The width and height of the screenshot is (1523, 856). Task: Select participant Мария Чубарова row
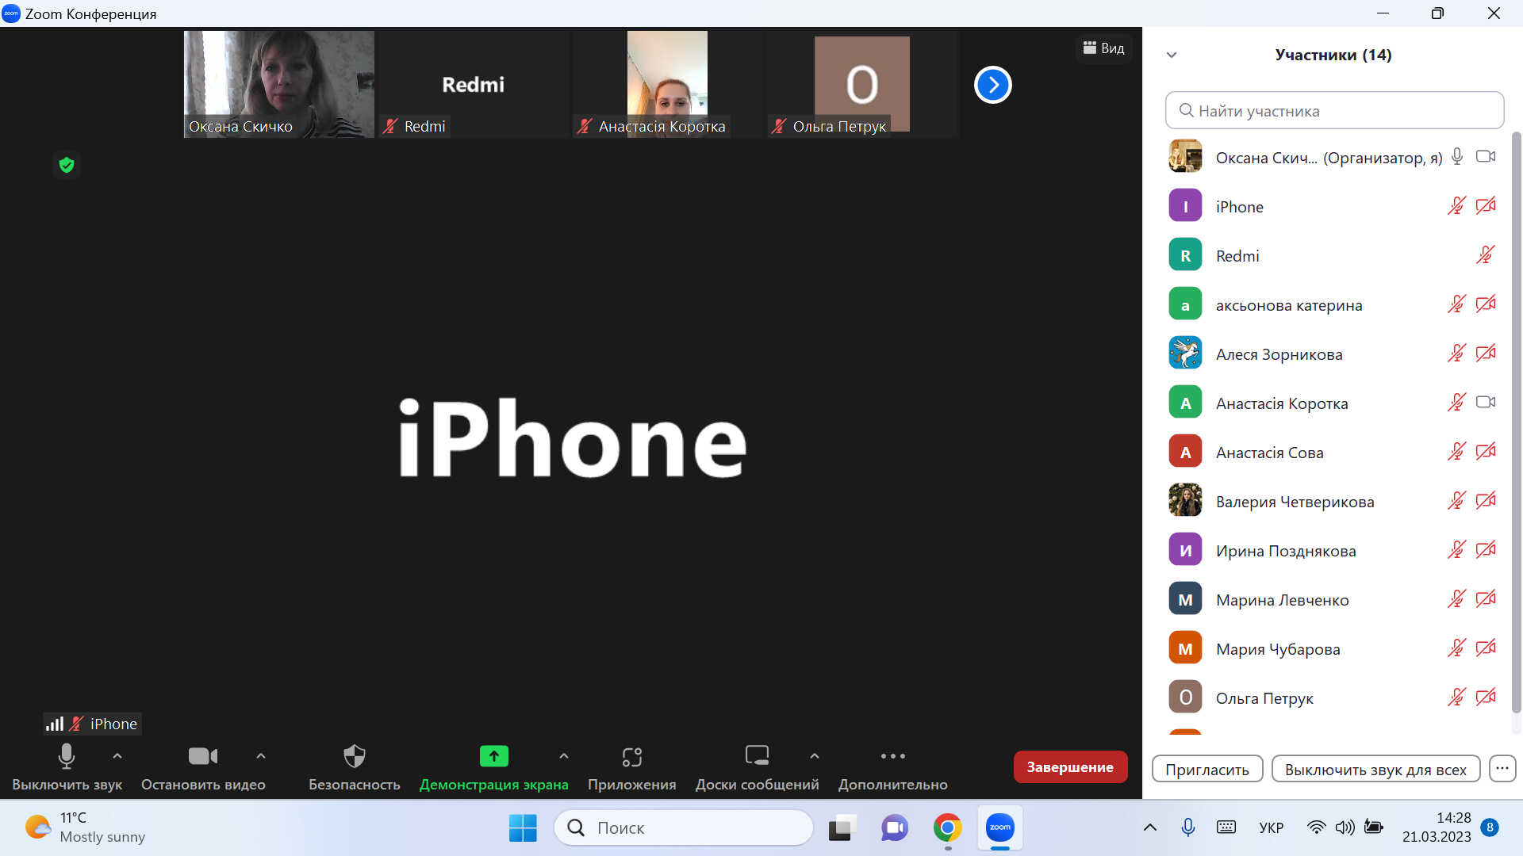coord(1334,648)
